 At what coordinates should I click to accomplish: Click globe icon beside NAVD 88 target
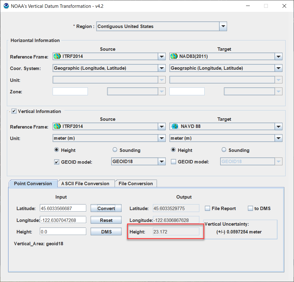pyautogui.click(x=175, y=127)
